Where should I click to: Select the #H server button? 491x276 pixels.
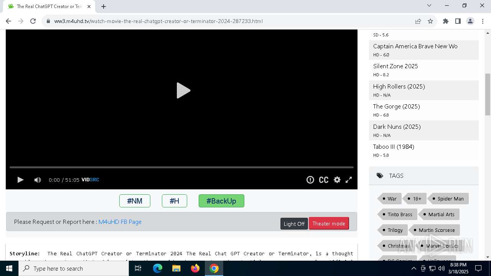175,201
